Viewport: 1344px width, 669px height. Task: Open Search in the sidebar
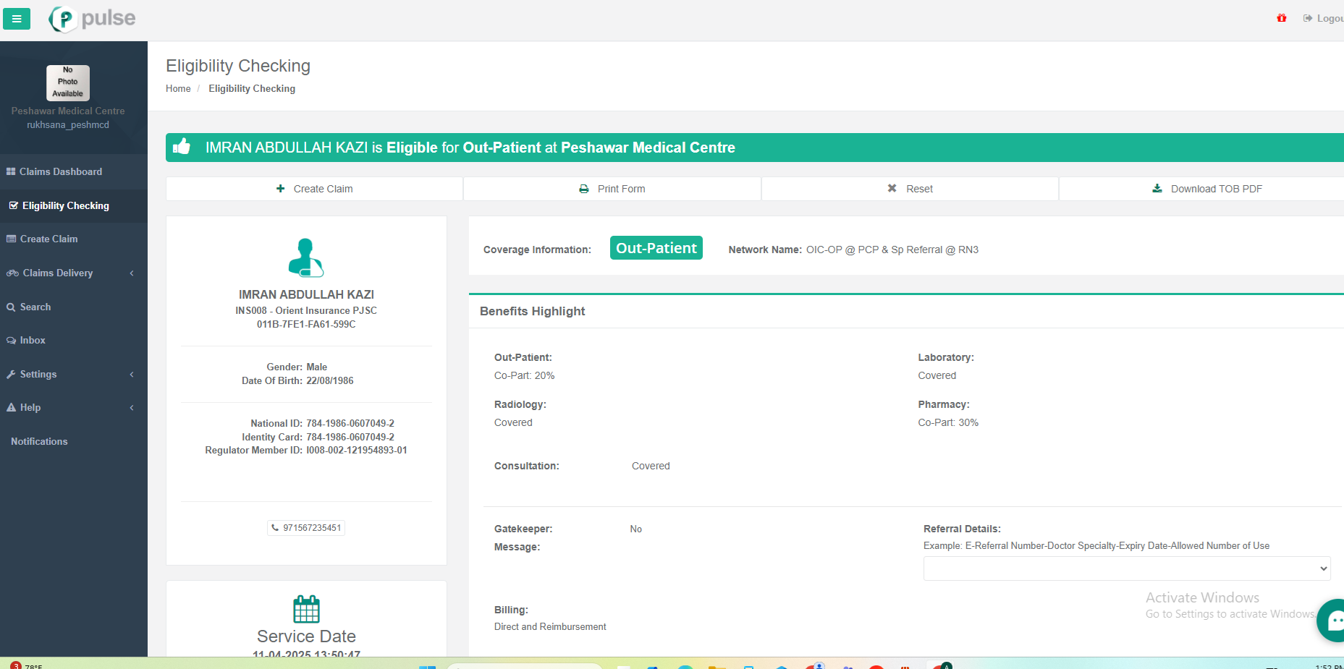pyautogui.click(x=35, y=307)
